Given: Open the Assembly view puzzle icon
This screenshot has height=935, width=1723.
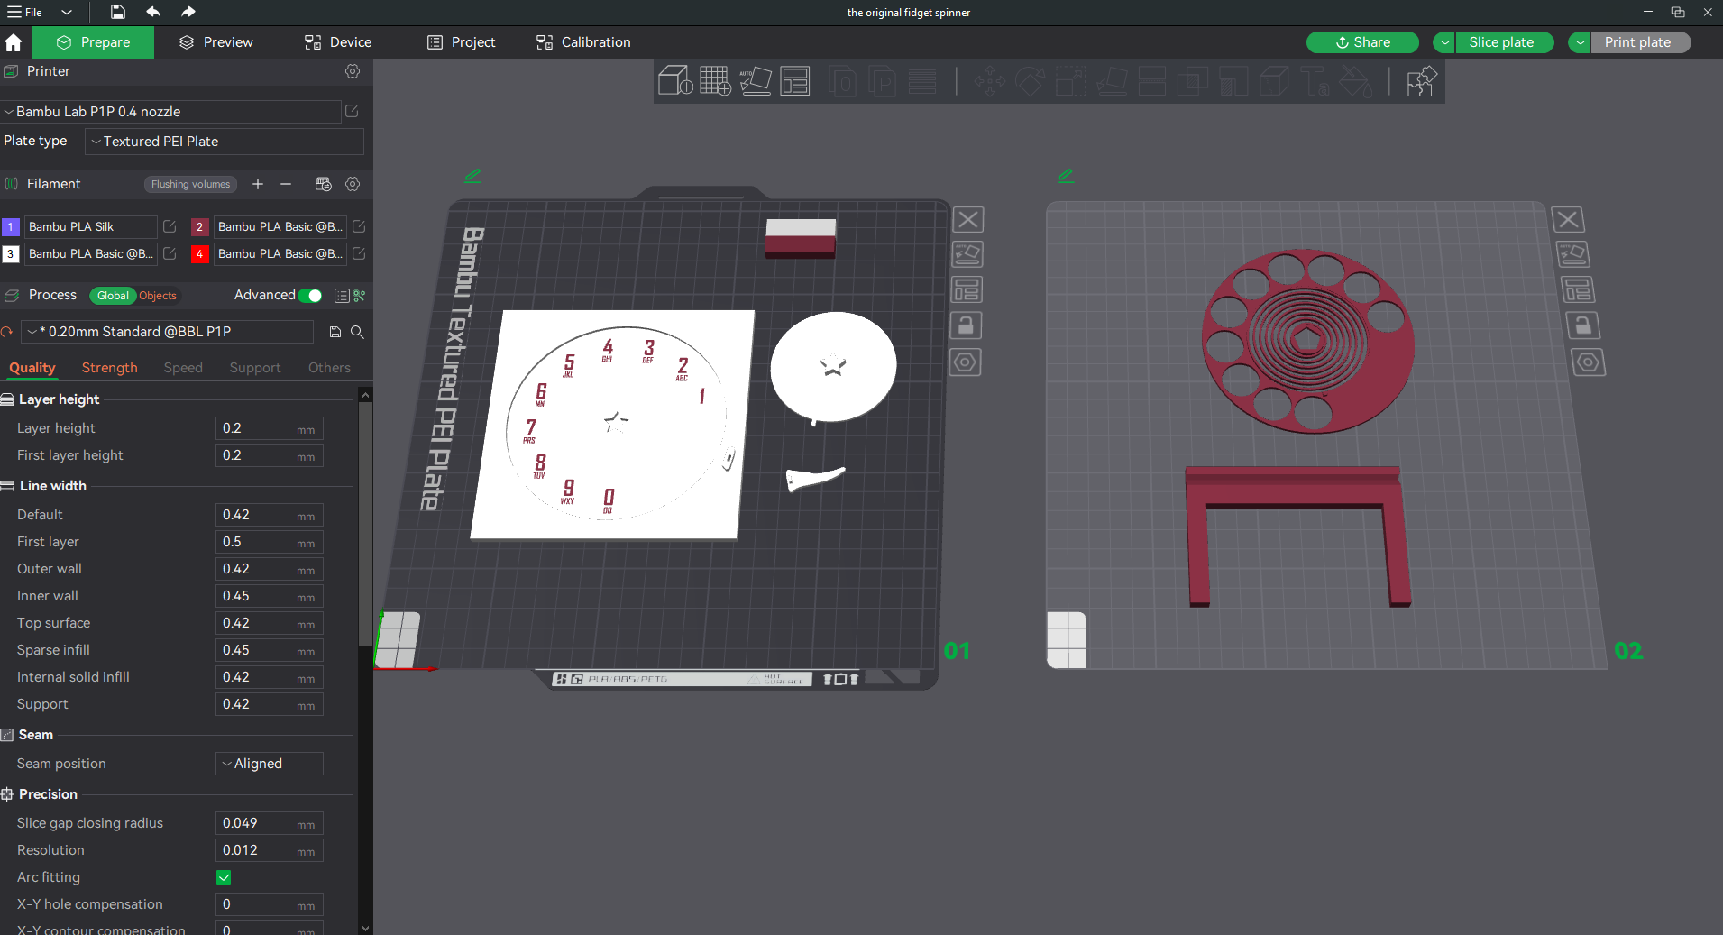Looking at the screenshot, I should pyautogui.click(x=1421, y=81).
